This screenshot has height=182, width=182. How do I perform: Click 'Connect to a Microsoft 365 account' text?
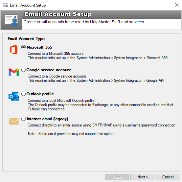click(56, 54)
